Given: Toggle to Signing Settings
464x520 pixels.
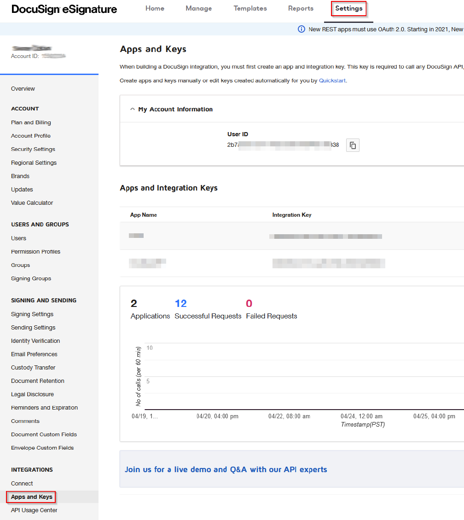Looking at the screenshot, I should click(32, 314).
